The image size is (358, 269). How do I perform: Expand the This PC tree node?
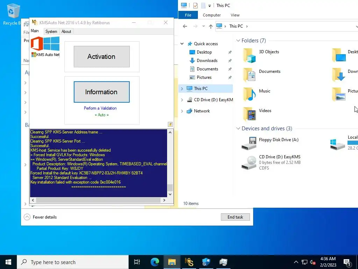click(182, 89)
